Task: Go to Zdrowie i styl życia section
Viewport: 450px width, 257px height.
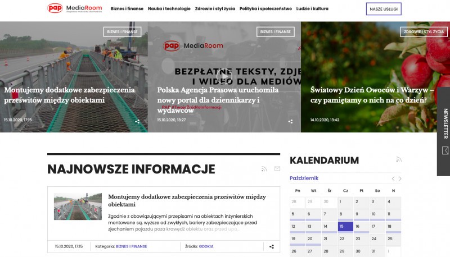Action: 214,9
